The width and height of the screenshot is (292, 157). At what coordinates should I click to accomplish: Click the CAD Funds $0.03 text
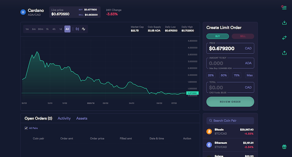(218, 93)
